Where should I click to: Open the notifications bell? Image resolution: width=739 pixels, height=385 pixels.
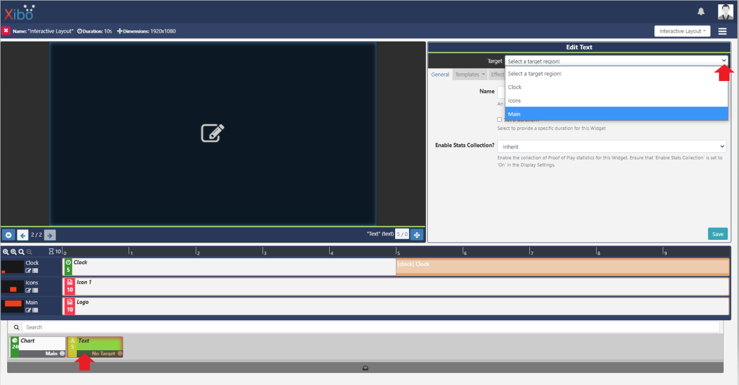701,11
